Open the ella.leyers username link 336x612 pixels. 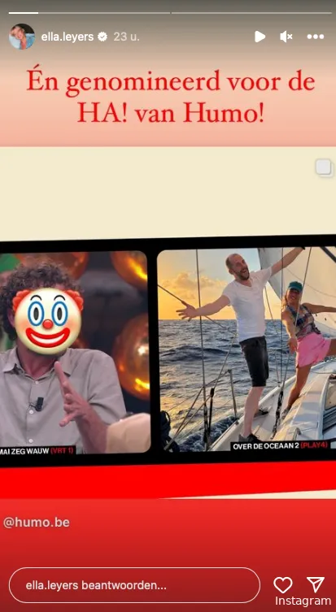68,37
